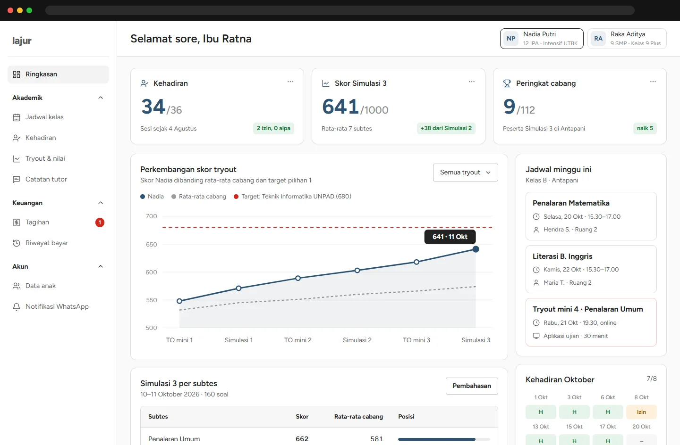This screenshot has width=680, height=445.
Task: Click the '2 izin, 0 alpa' badge
Action: click(273, 128)
